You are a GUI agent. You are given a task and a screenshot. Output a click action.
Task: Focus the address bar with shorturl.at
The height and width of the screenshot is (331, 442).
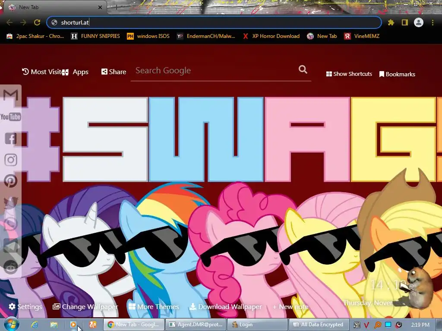pyautogui.click(x=214, y=22)
